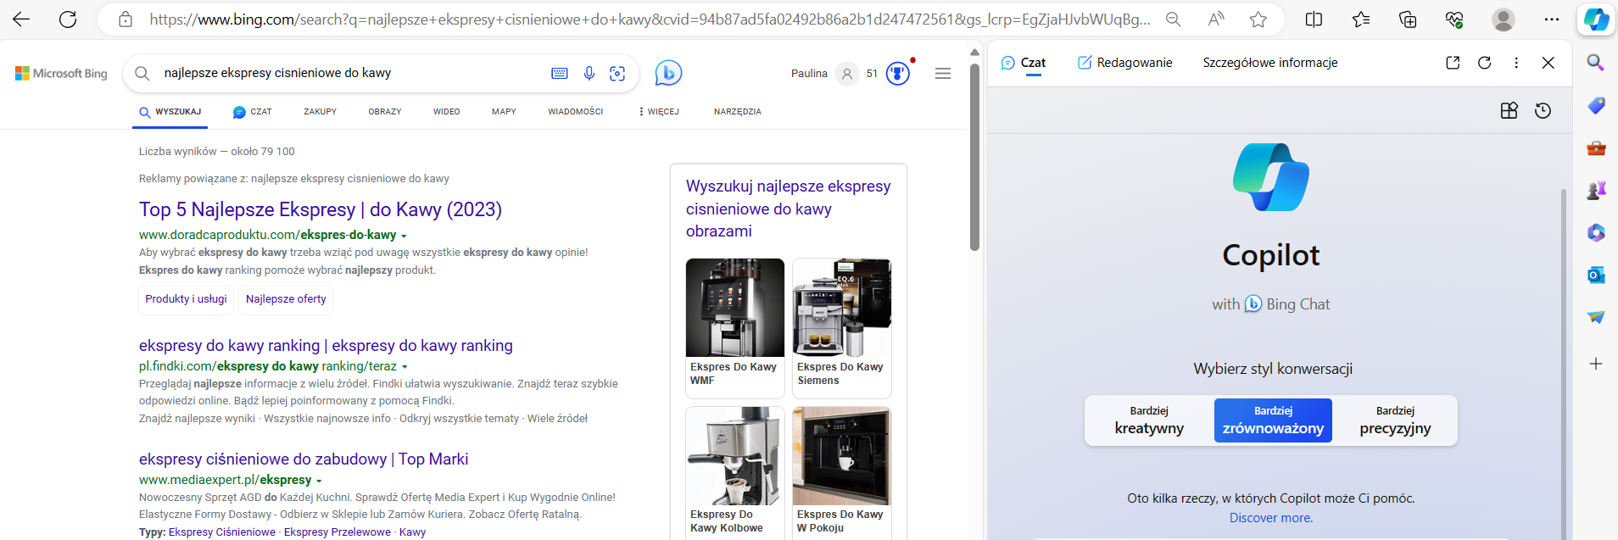Viewport: 1618px width, 540px height.
Task: Open browser Settings and more menu
Action: click(x=1552, y=19)
